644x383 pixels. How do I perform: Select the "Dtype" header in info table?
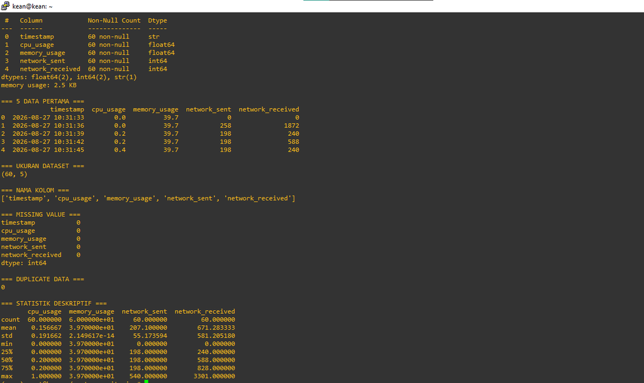pyautogui.click(x=158, y=21)
